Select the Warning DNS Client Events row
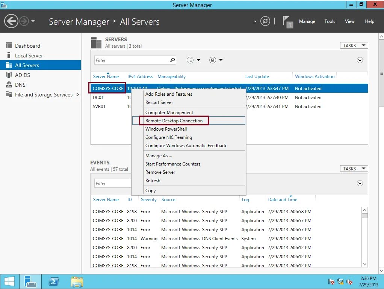The height and width of the screenshot is (289, 384). click(226, 239)
